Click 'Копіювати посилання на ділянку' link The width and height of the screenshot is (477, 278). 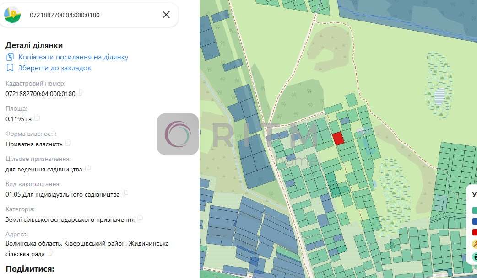click(x=73, y=57)
